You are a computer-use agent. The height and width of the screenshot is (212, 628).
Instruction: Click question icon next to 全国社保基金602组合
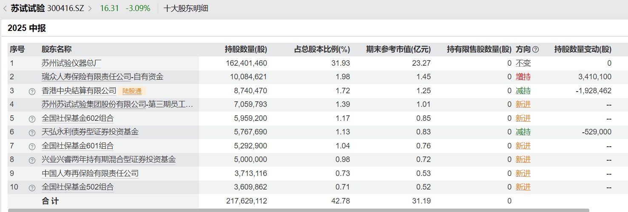32,119
